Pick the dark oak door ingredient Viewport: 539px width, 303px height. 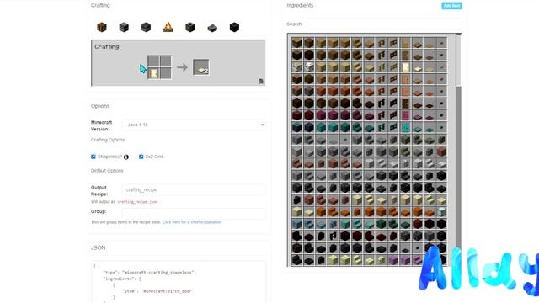(x=405, y=103)
